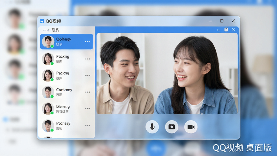Select Facking contact avatar
The width and height of the screenshot is (277, 156).
click(48, 59)
